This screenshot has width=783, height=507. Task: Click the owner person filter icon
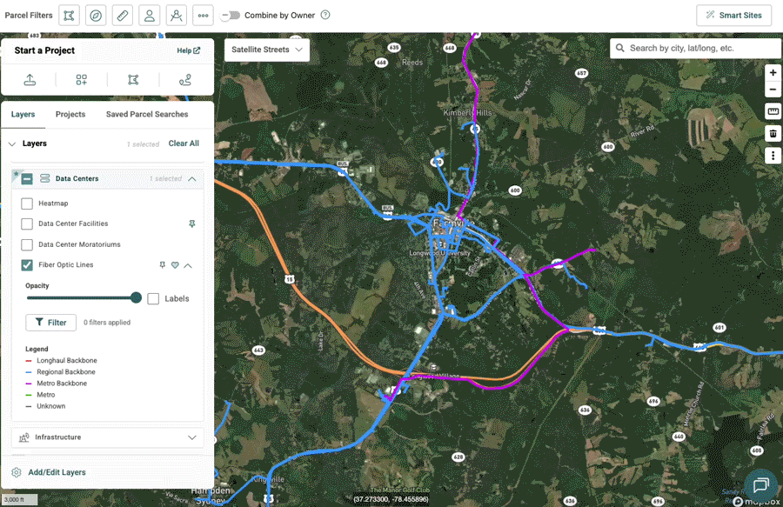pos(150,16)
